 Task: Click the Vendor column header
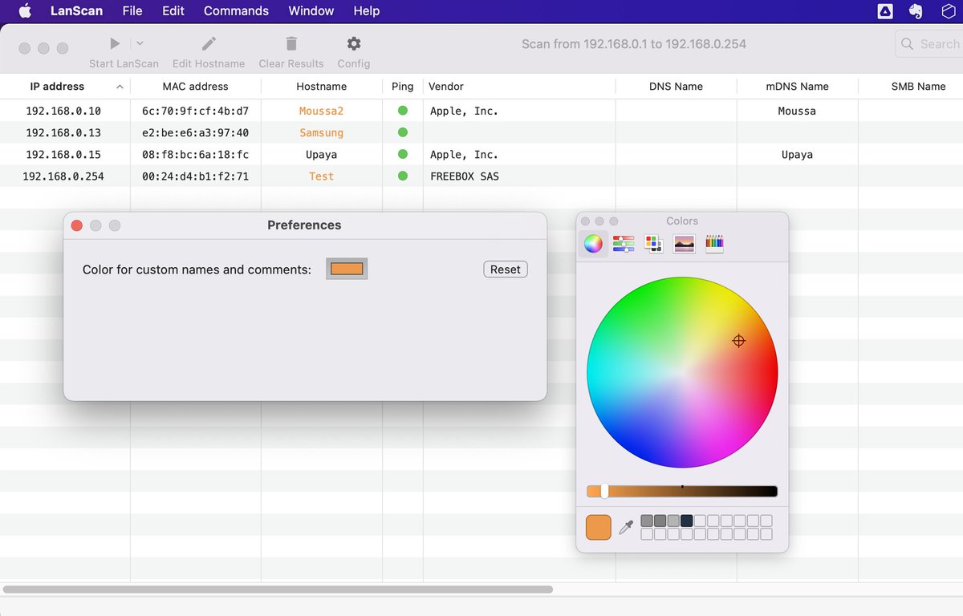click(x=519, y=87)
